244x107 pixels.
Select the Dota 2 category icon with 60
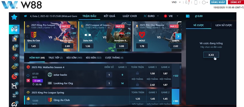[14, 76]
